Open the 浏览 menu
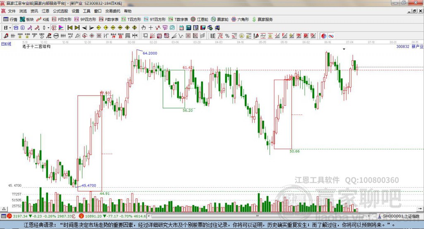424x229 pixels. click(x=23, y=11)
